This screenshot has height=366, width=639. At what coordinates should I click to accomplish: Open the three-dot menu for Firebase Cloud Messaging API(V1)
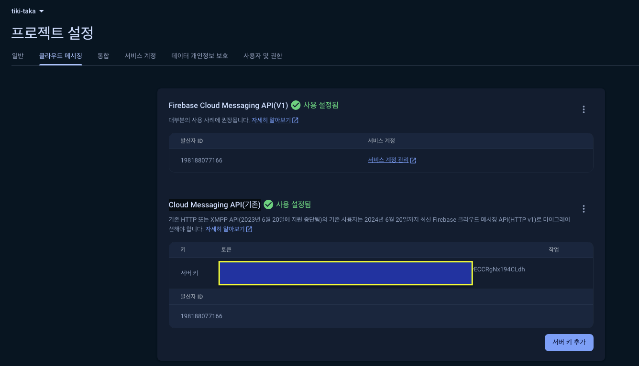(x=584, y=109)
